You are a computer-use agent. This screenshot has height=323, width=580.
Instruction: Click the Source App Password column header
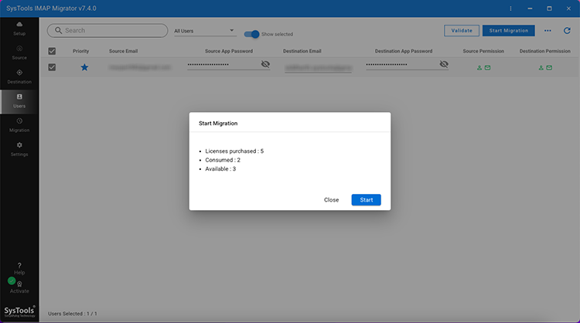coord(229,51)
